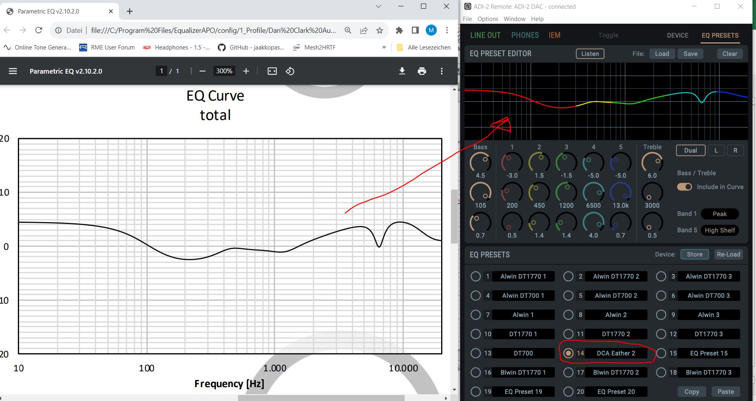This screenshot has width=756, height=401.
Task: Switch to EQ PRESETS tab
Action: click(720, 35)
